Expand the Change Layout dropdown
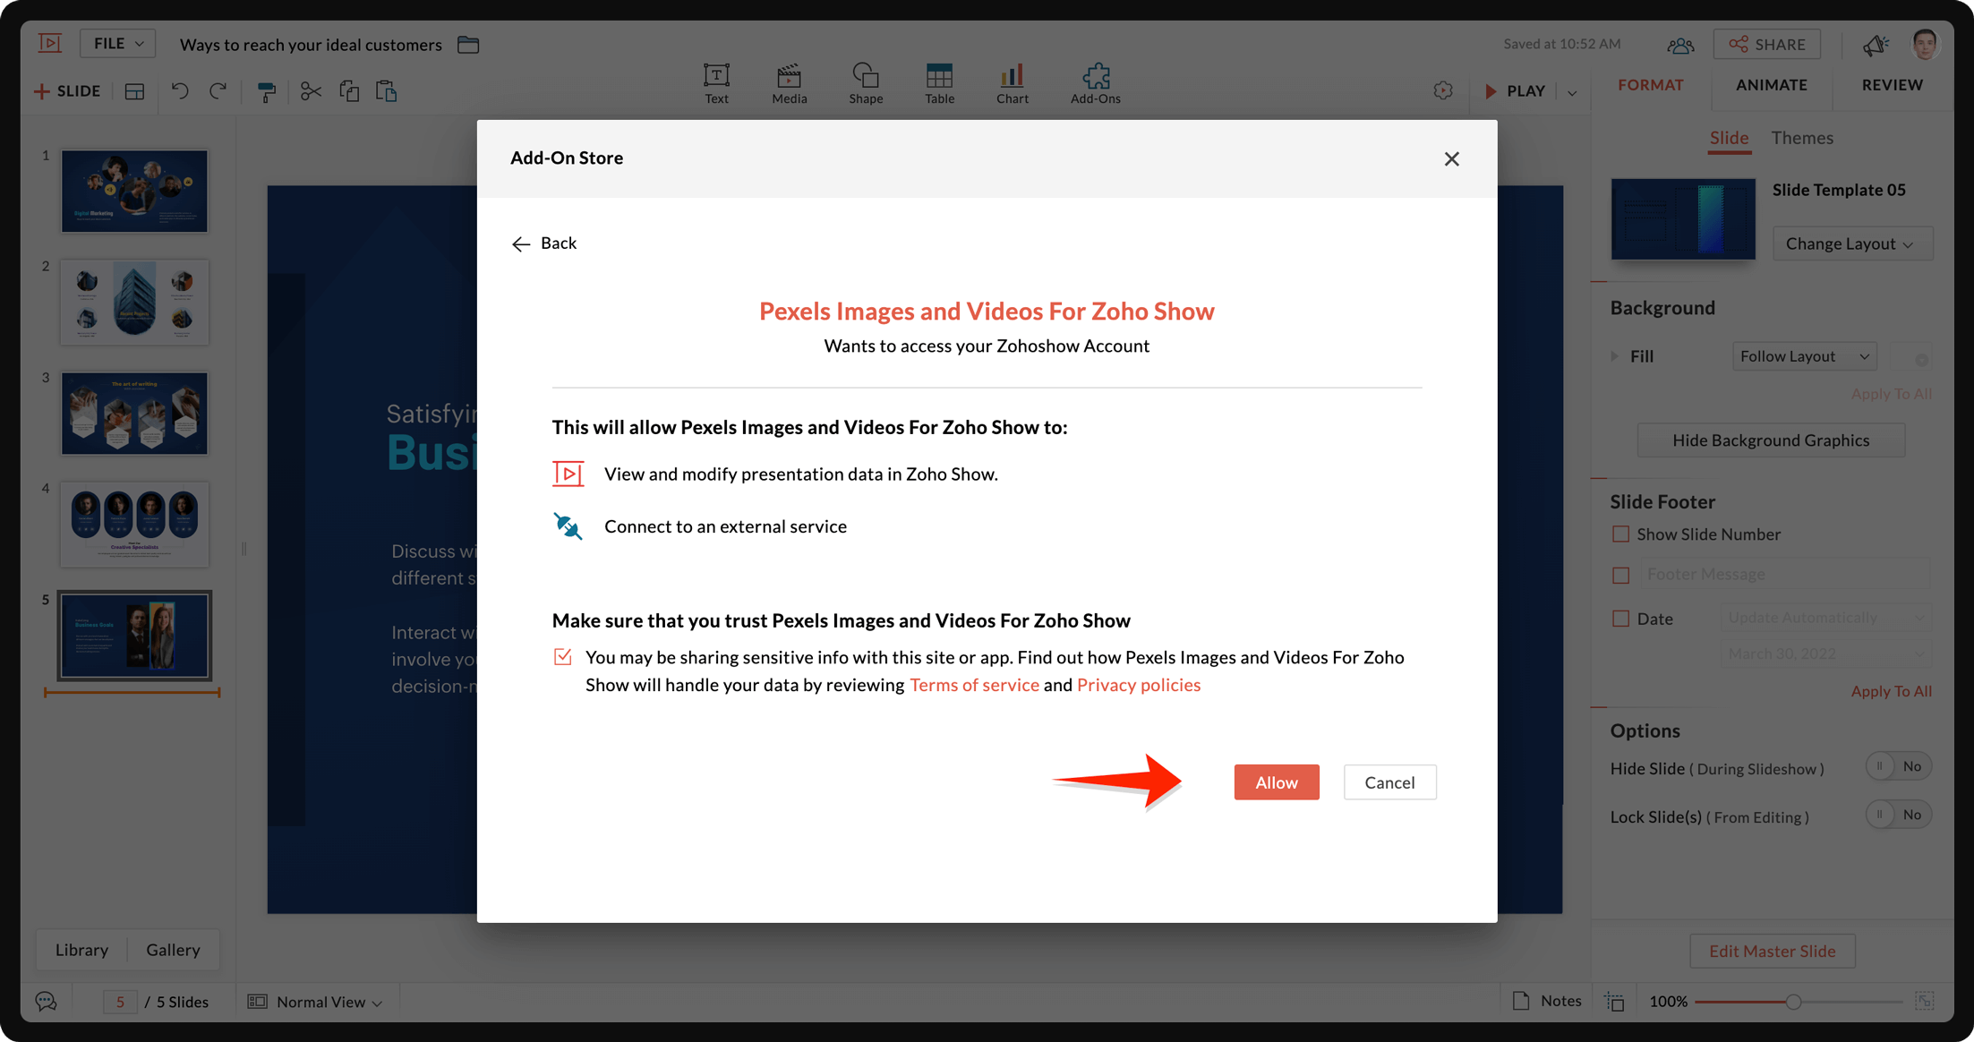Image resolution: width=1974 pixels, height=1042 pixels. coord(1851,243)
